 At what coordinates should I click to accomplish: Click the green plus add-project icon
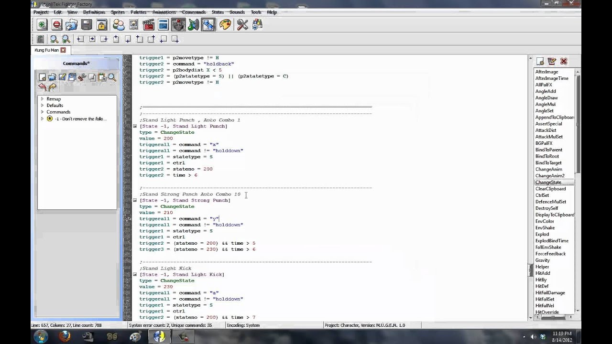click(42, 25)
